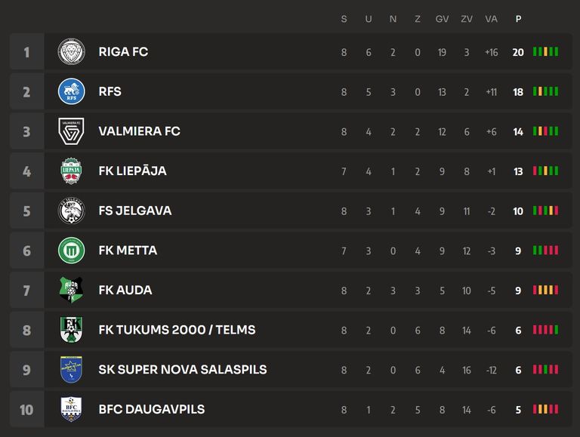Open the Valmiera FC shield logo
The height and width of the screenshot is (437, 580).
click(x=72, y=131)
